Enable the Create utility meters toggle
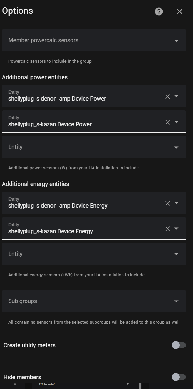193x389 pixels. (x=178, y=345)
